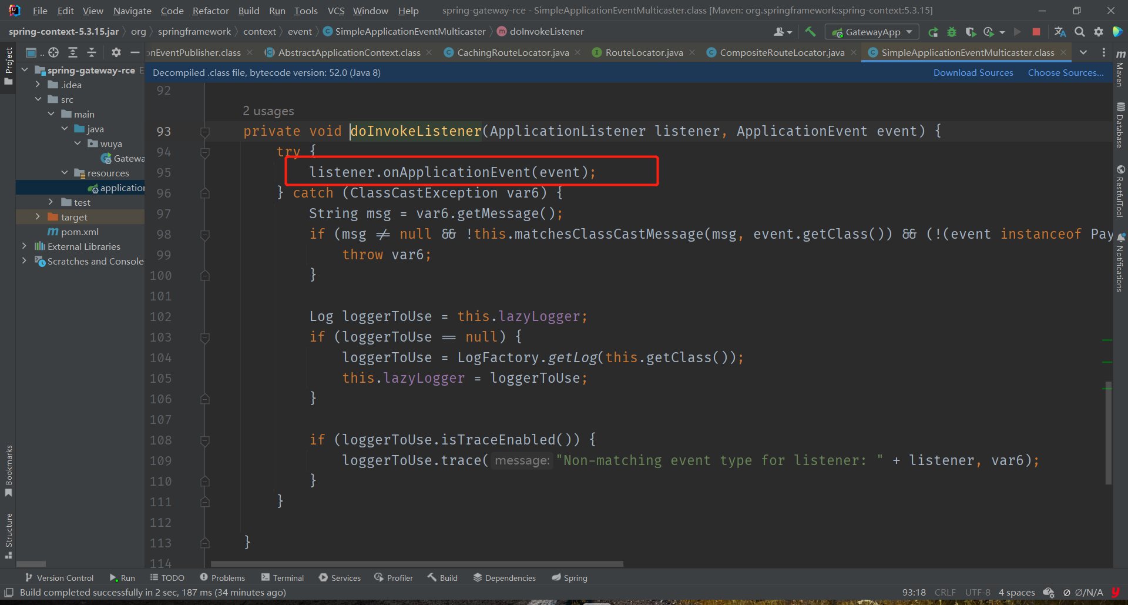Hide the Project panel with minus icon
This screenshot has height=605, width=1128.
(135, 52)
